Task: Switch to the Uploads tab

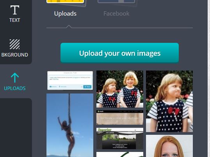Action: click(65, 14)
